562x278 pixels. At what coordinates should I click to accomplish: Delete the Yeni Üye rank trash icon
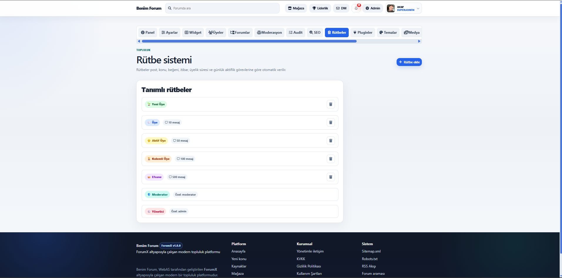[331, 104]
